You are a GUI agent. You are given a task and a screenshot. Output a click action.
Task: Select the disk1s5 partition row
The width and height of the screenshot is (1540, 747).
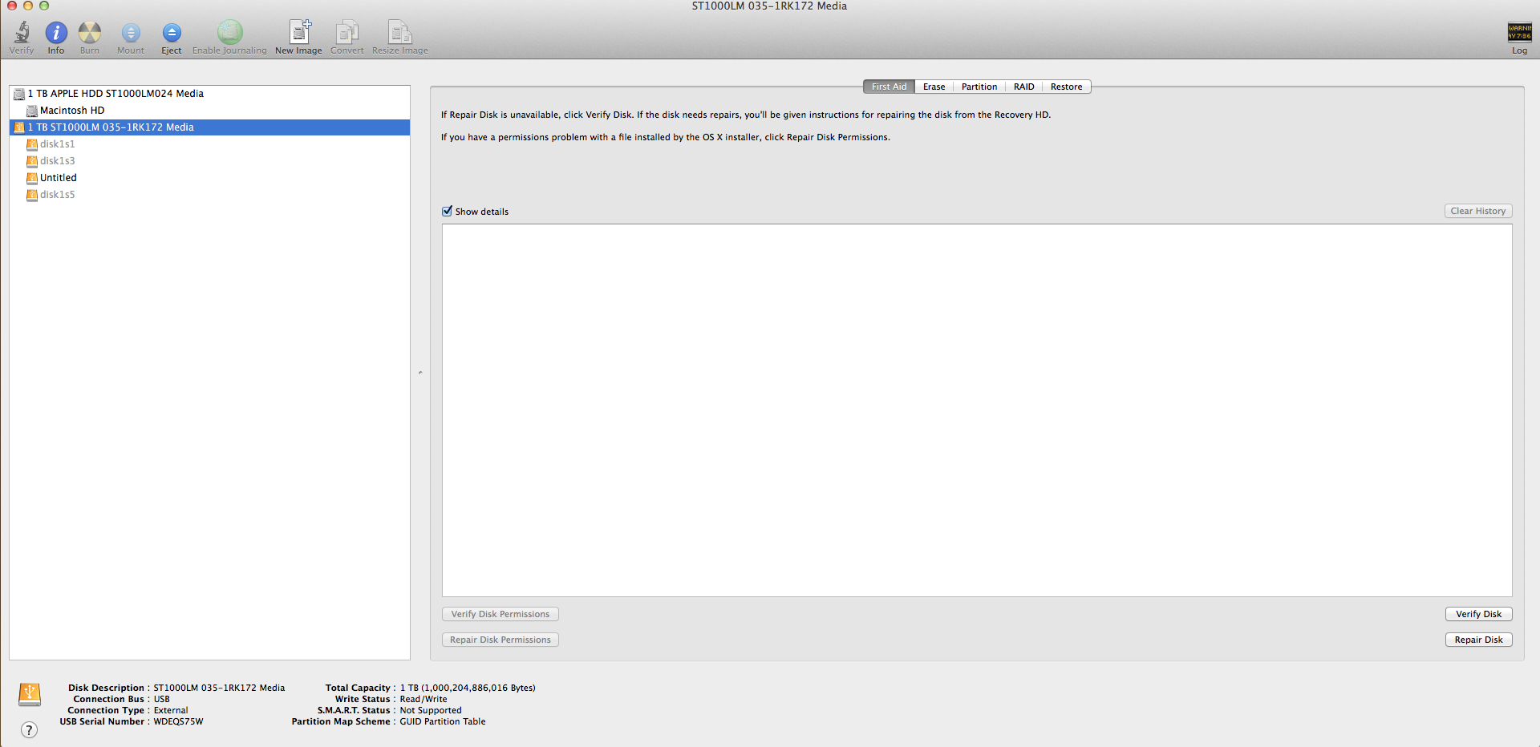210,195
